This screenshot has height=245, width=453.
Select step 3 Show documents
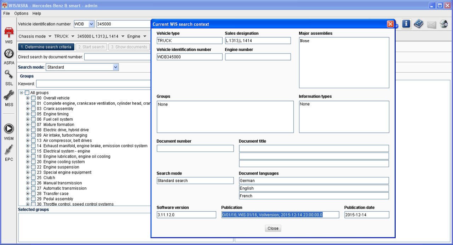(129, 47)
